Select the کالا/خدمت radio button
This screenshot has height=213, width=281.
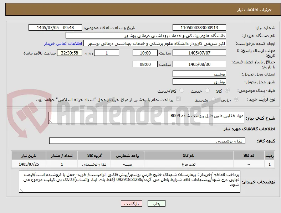coord(182,90)
